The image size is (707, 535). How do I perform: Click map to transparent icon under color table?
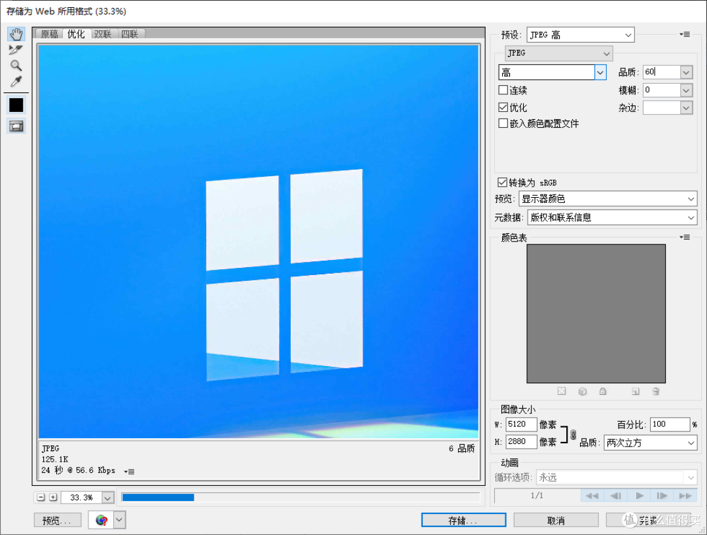tap(562, 391)
